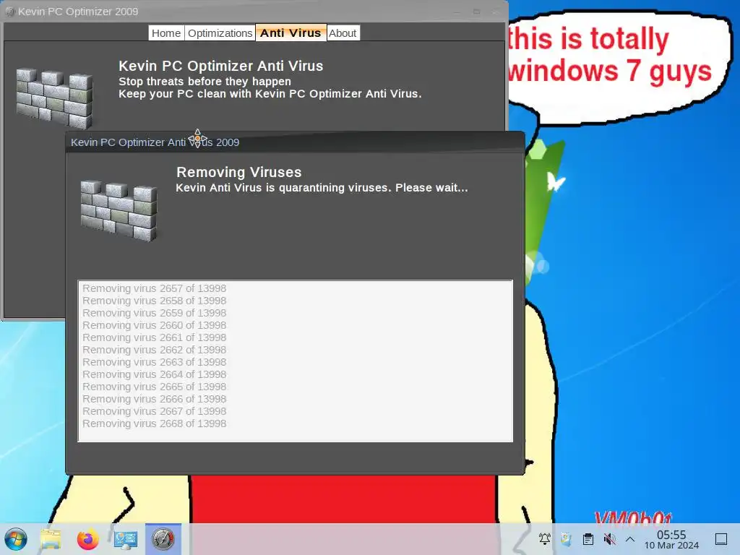
Task: Click the muted volume tray icon
Action: point(610,538)
